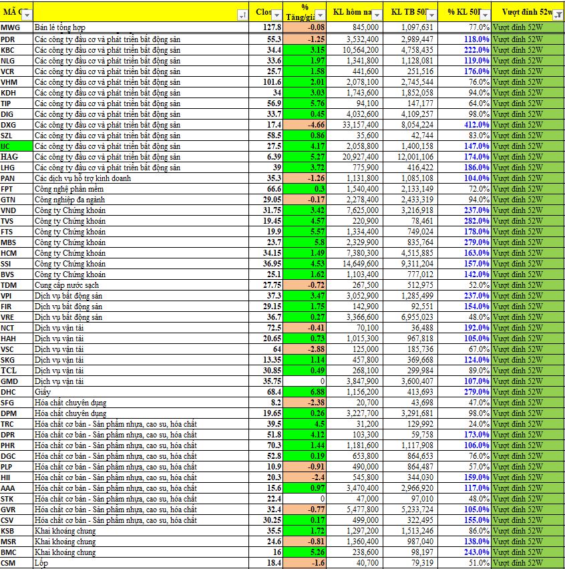Open the MÃ CK column filter dropdown
This screenshot has width=565, height=569.
point(27,15)
